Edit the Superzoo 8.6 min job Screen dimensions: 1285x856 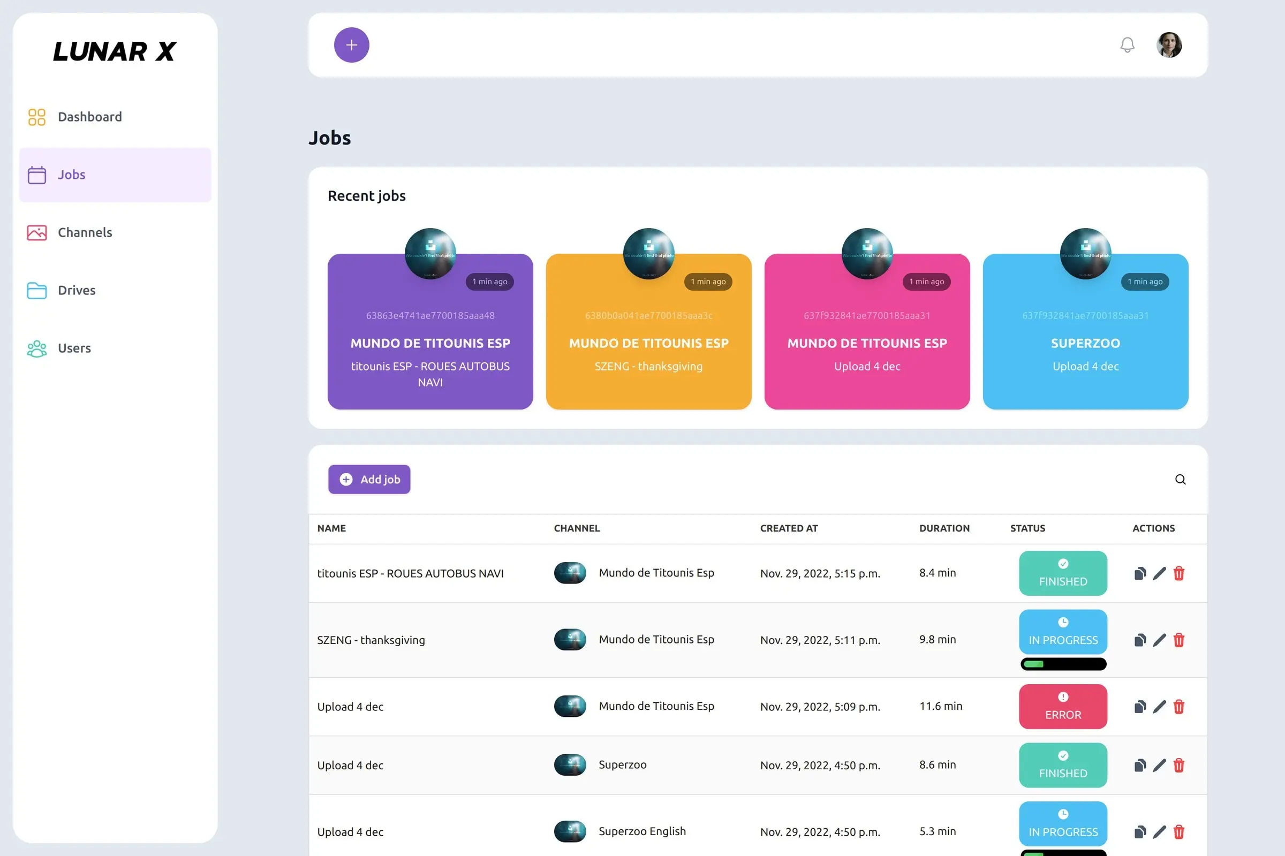pos(1160,766)
